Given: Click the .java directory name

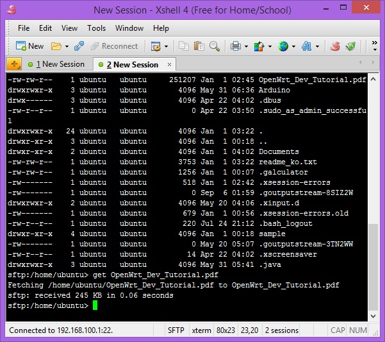Looking at the screenshot, I should tap(270, 264).
